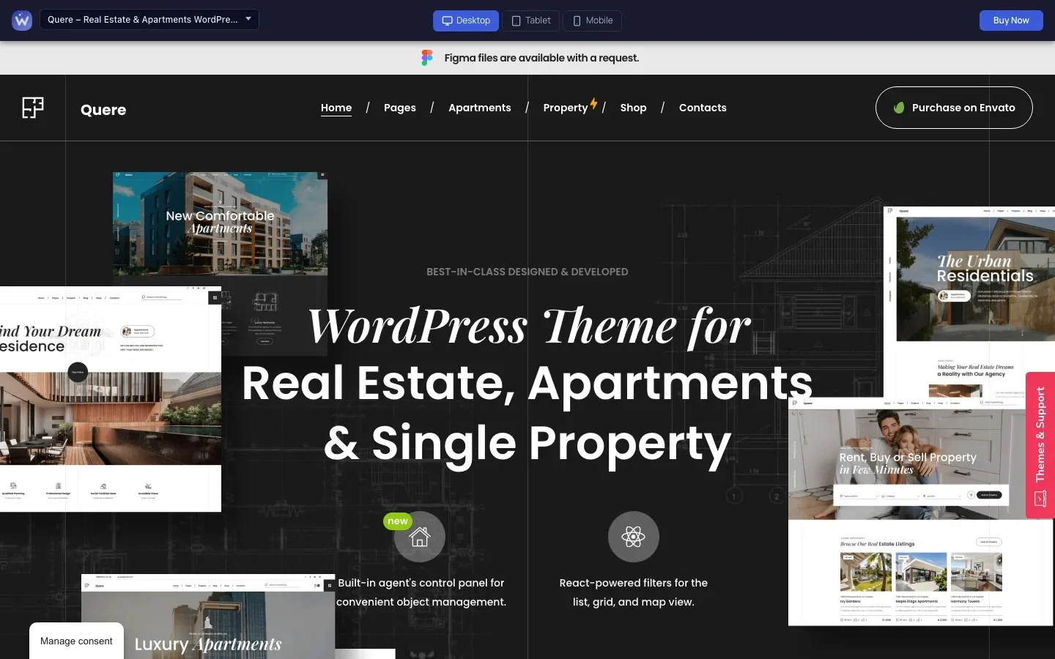The width and height of the screenshot is (1055, 659).
Task: Click the green new badge
Action: [x=398, y=521]
